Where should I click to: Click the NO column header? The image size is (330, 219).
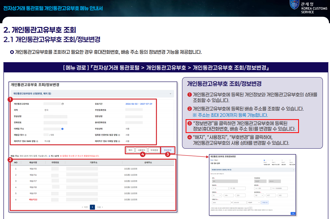[x=16, y=163]
